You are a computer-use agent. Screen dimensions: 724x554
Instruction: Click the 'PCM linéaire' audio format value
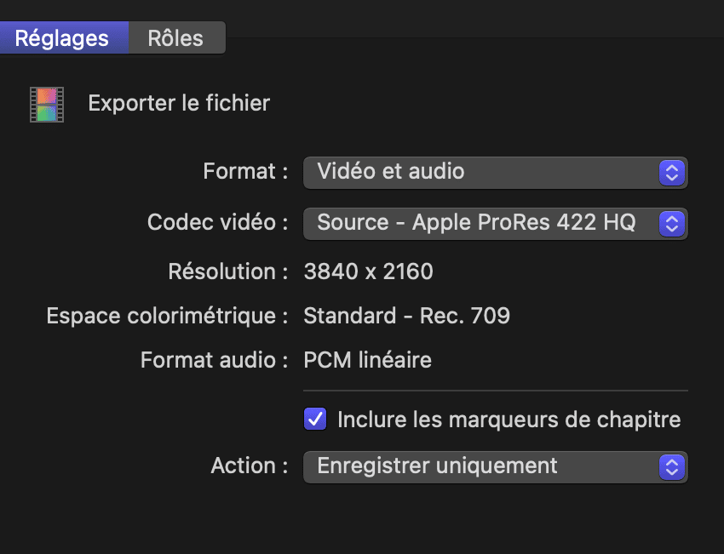point(368,360)
